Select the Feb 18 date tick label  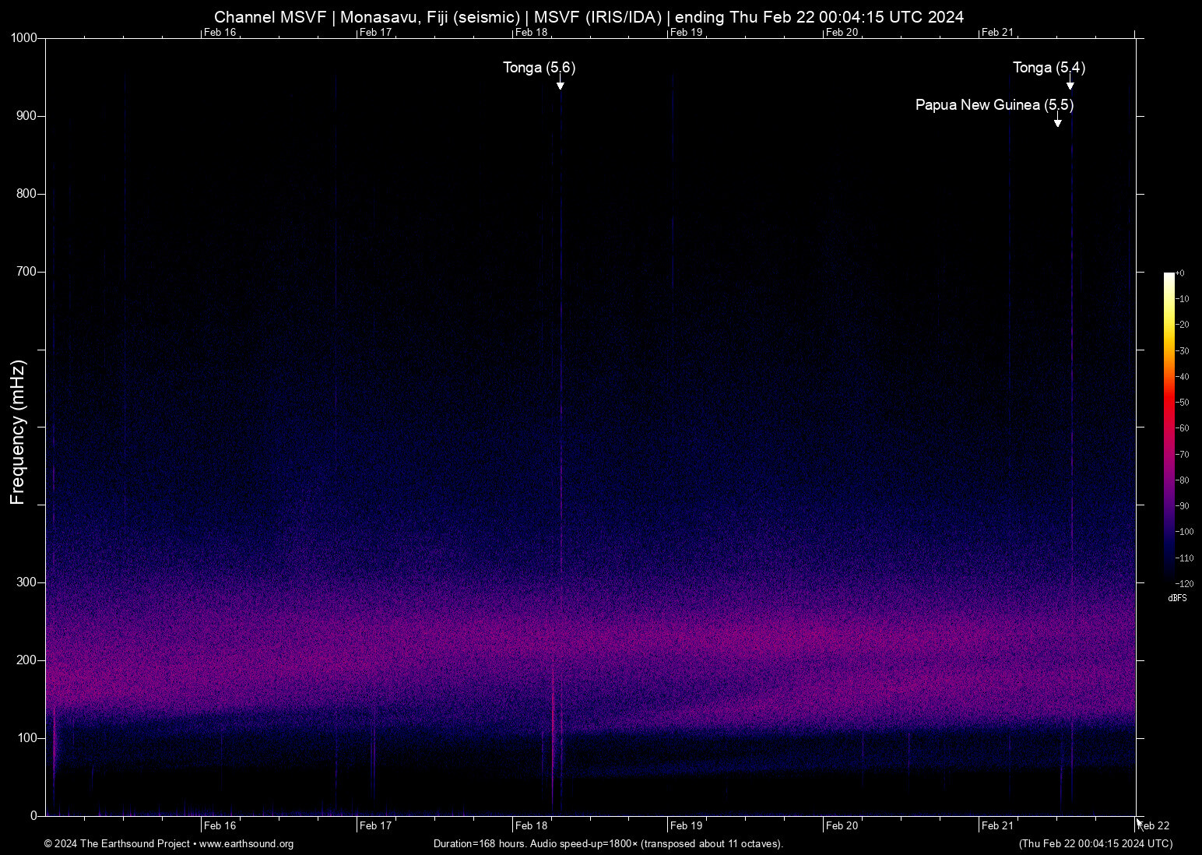click(530, 825)
